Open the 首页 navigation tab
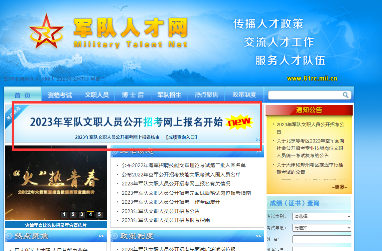 point(23,95)
